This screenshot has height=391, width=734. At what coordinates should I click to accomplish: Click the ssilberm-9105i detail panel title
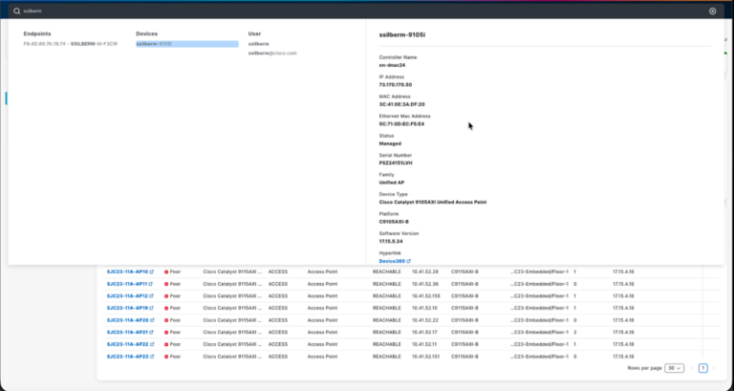pos(402,35)
